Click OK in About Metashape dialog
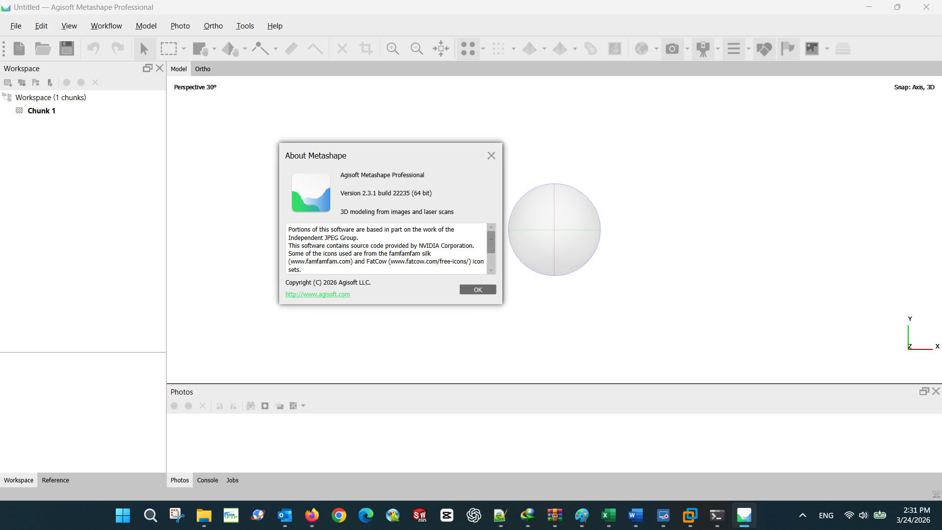 [478, 290]
